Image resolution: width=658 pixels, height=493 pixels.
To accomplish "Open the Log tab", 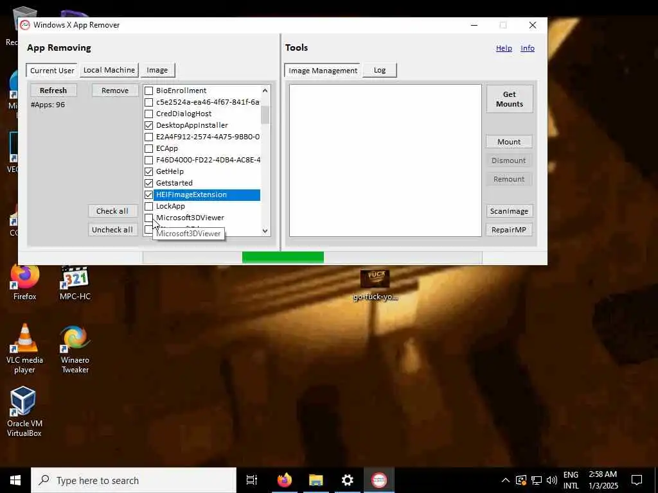I will coord(380,70).
